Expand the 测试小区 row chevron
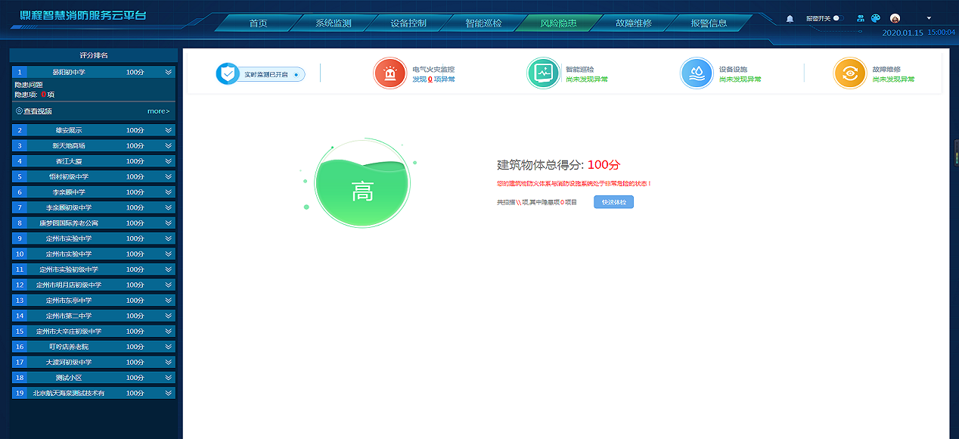Image resolution: width=959 pixels, height=439 pixels. [169, 377]
